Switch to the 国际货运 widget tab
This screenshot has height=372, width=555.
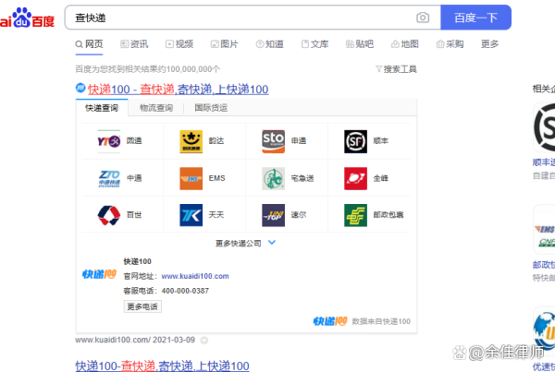click(x=211, y=108)
